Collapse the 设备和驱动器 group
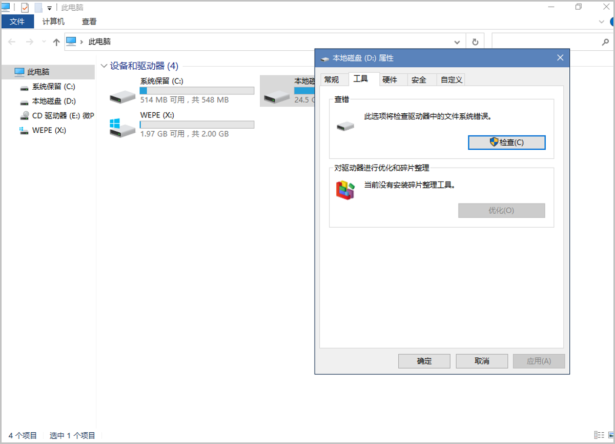 click(x=104, y=66)
